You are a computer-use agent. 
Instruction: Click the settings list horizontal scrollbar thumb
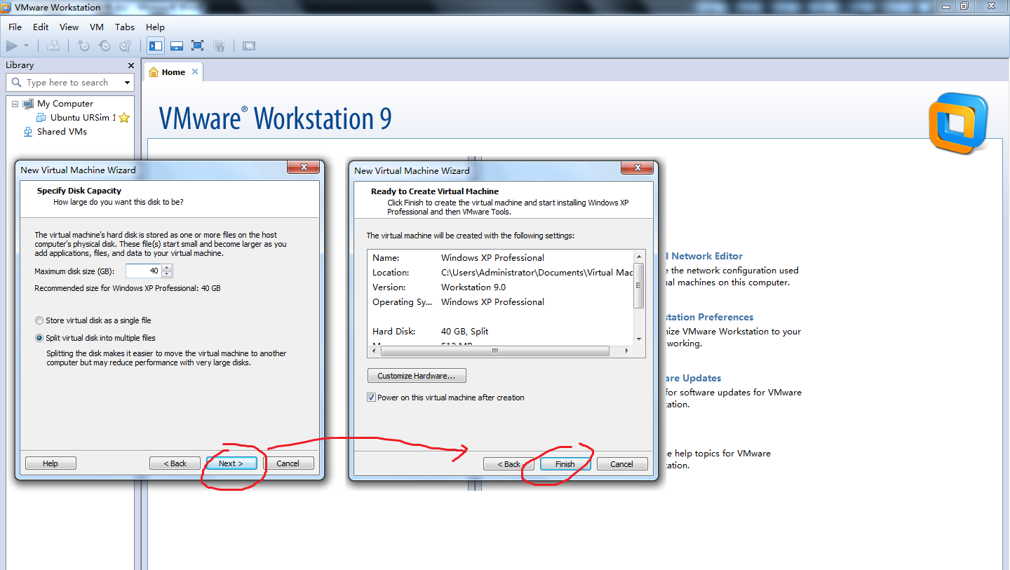tap(494, 351)
